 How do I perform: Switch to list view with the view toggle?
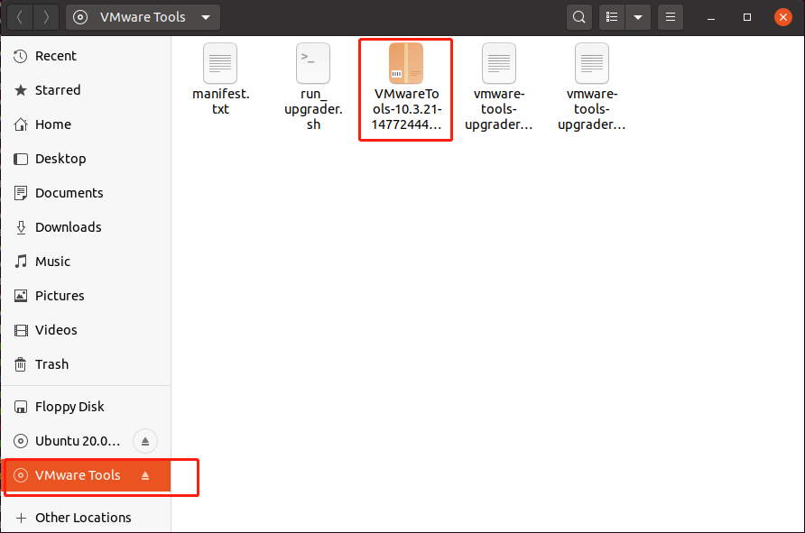pos(612,17)
